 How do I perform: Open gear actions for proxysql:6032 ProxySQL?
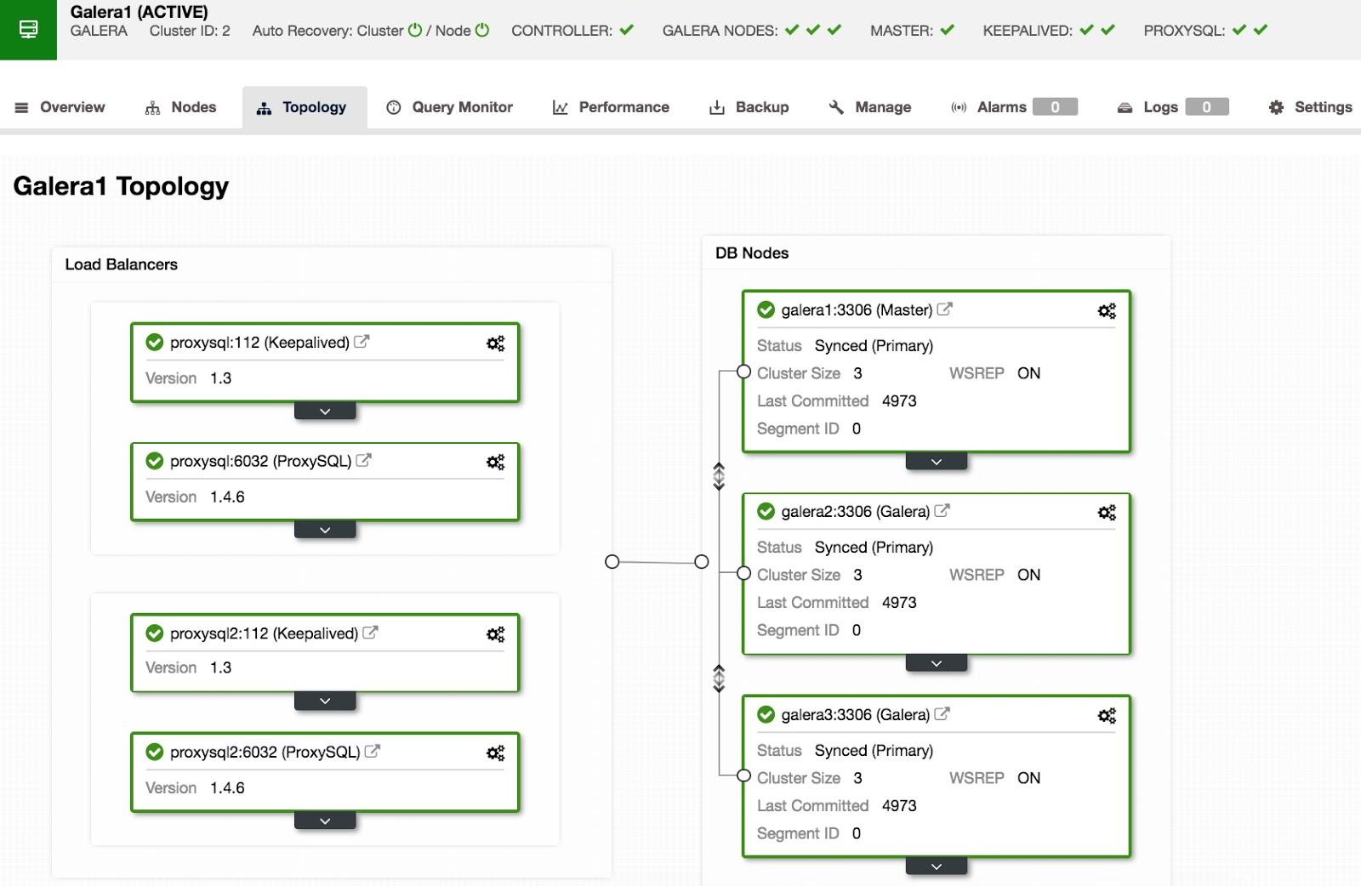(x=495, y=462)
